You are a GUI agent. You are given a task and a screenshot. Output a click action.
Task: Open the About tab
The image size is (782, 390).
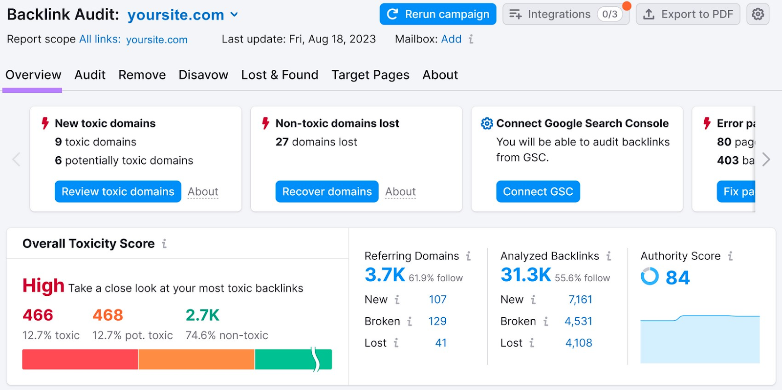coord(440,75)
